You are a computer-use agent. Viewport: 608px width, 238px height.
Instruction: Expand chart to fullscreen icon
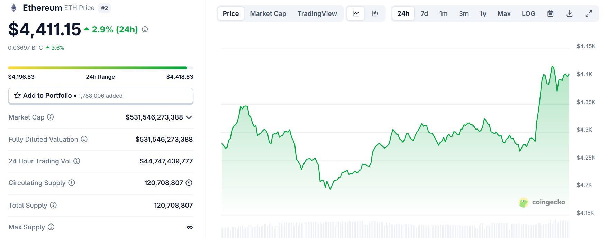tap(589, 13)
